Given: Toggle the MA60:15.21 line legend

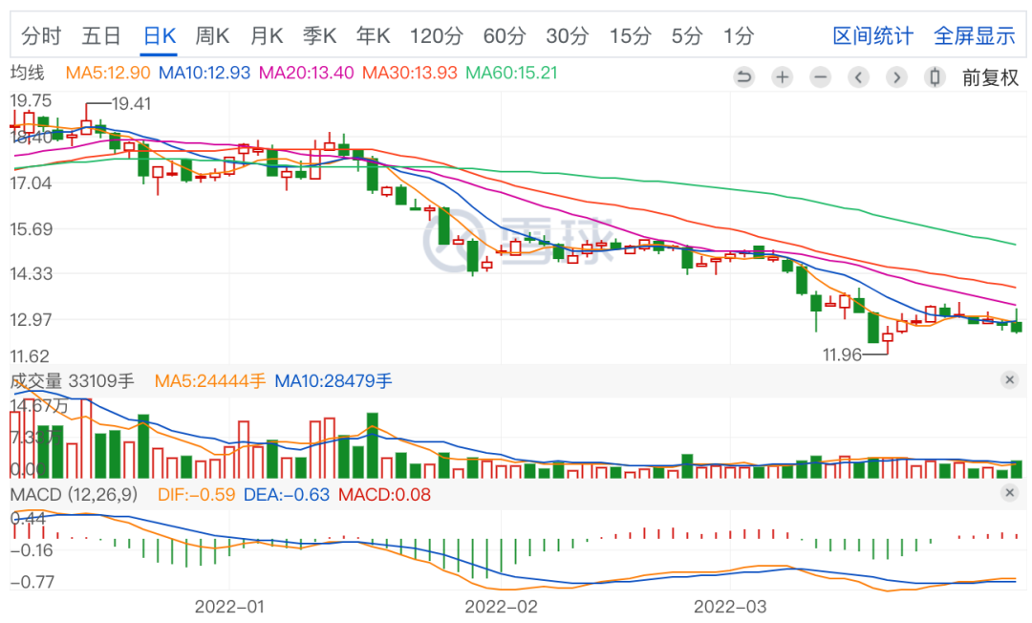Looking at the screenshot, I should click(511, 73).
